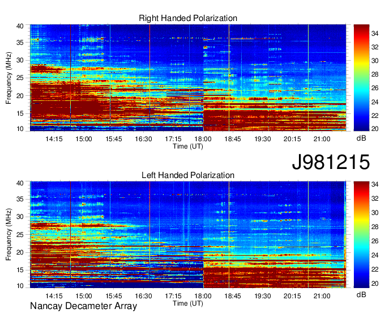The width and height of the screenshot is (385, 313).
Task: Click the 10 MHz tick of top plot
Action: pyautogui.click(x=20, y=129)
